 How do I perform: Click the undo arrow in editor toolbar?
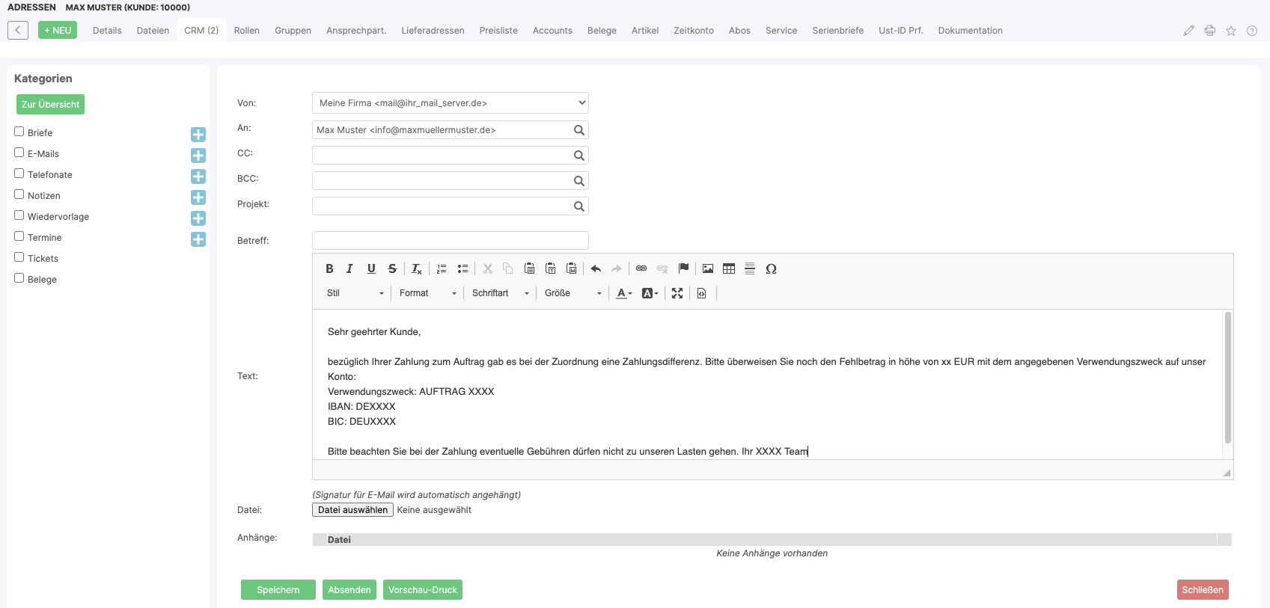596,269
